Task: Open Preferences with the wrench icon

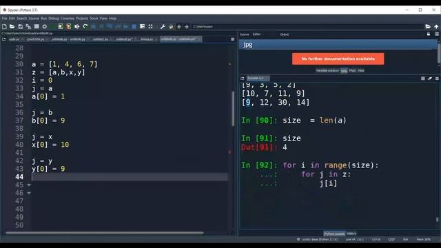Action: (x=163, y=26)
